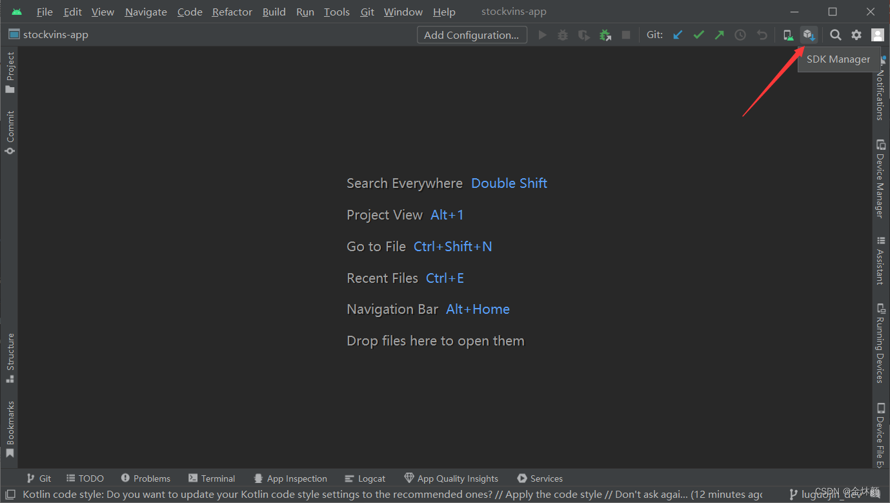
Task: Open the Refactor menu
Action: [x=232, y=12]
